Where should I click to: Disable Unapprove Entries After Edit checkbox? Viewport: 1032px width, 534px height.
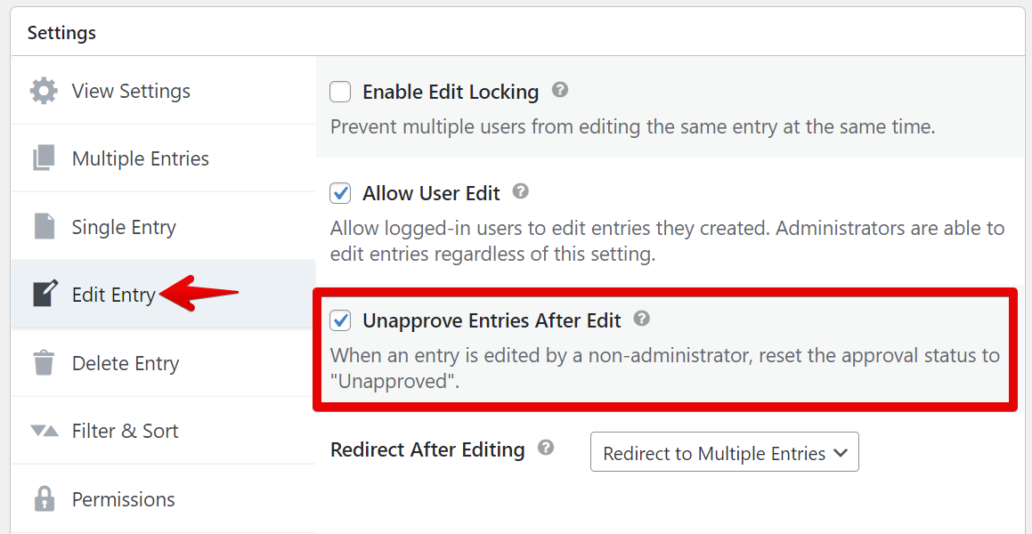(340, 320)
